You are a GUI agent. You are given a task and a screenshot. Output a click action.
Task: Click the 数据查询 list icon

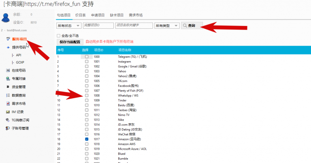pos(8,95)
